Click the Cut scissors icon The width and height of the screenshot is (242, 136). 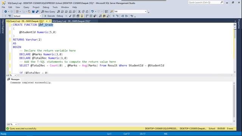(79, 12)
